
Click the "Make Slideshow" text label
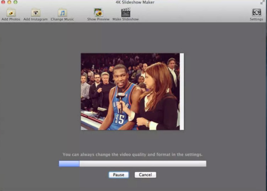125,19
